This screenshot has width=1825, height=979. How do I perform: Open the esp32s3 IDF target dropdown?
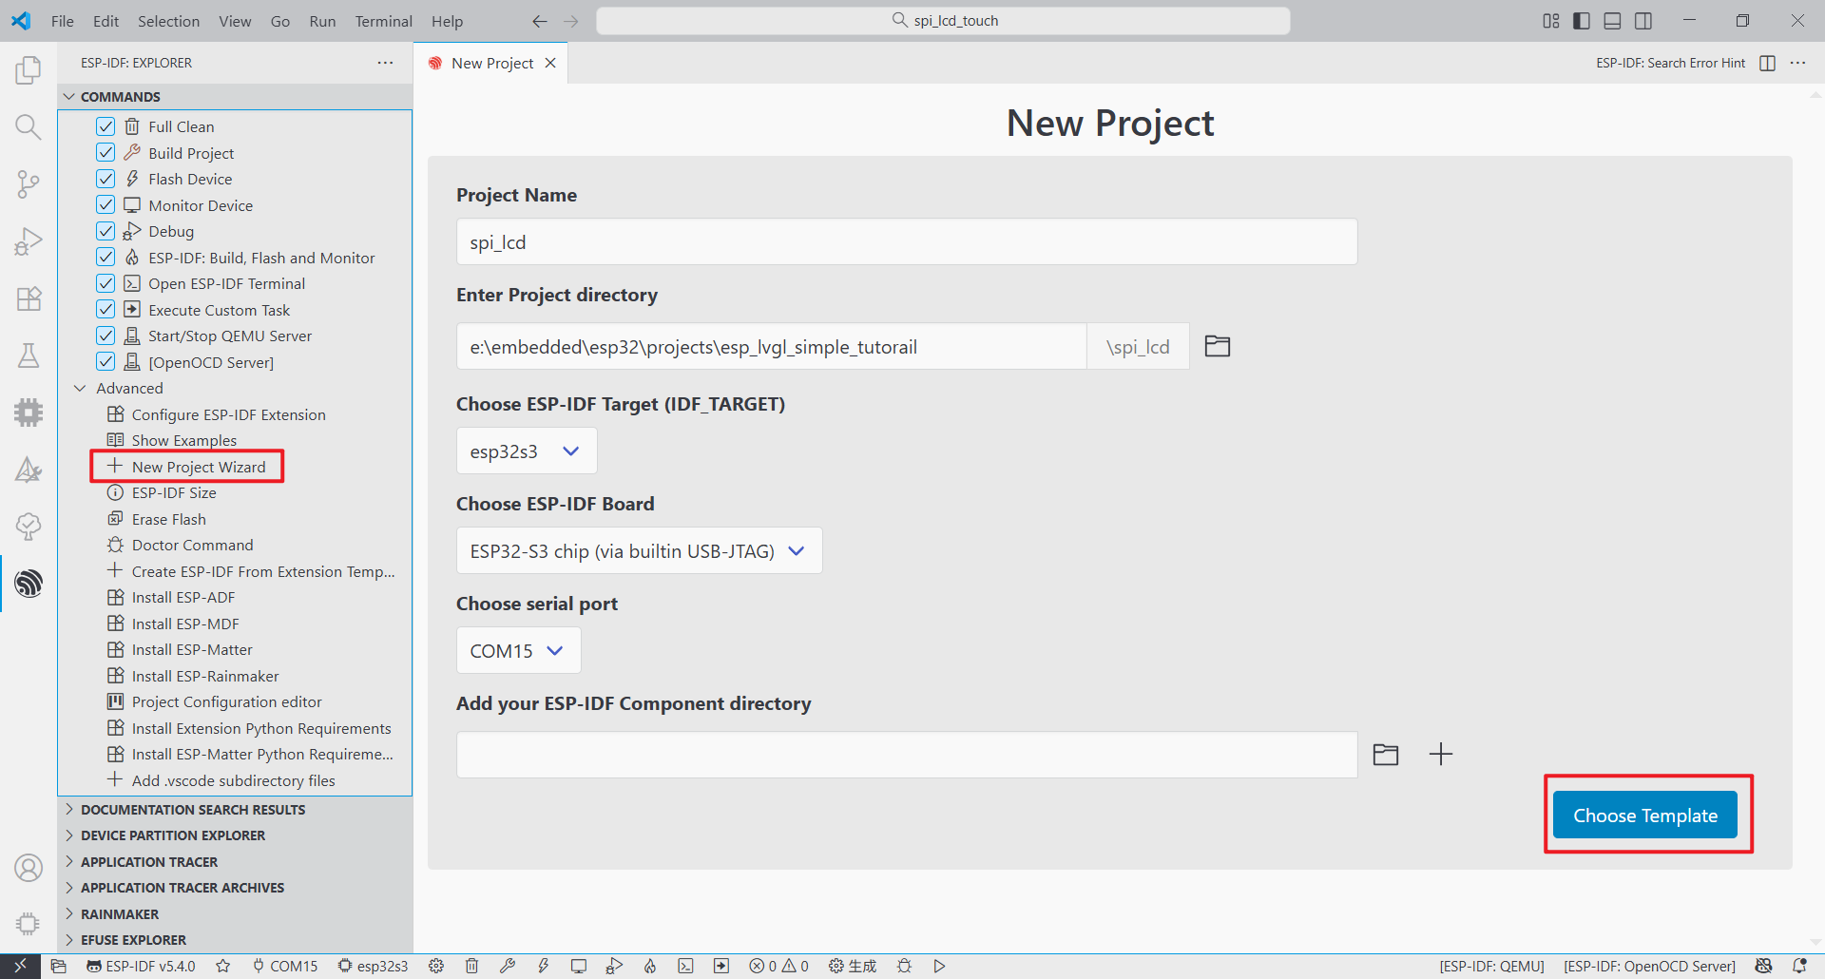(x=527, y=451)
